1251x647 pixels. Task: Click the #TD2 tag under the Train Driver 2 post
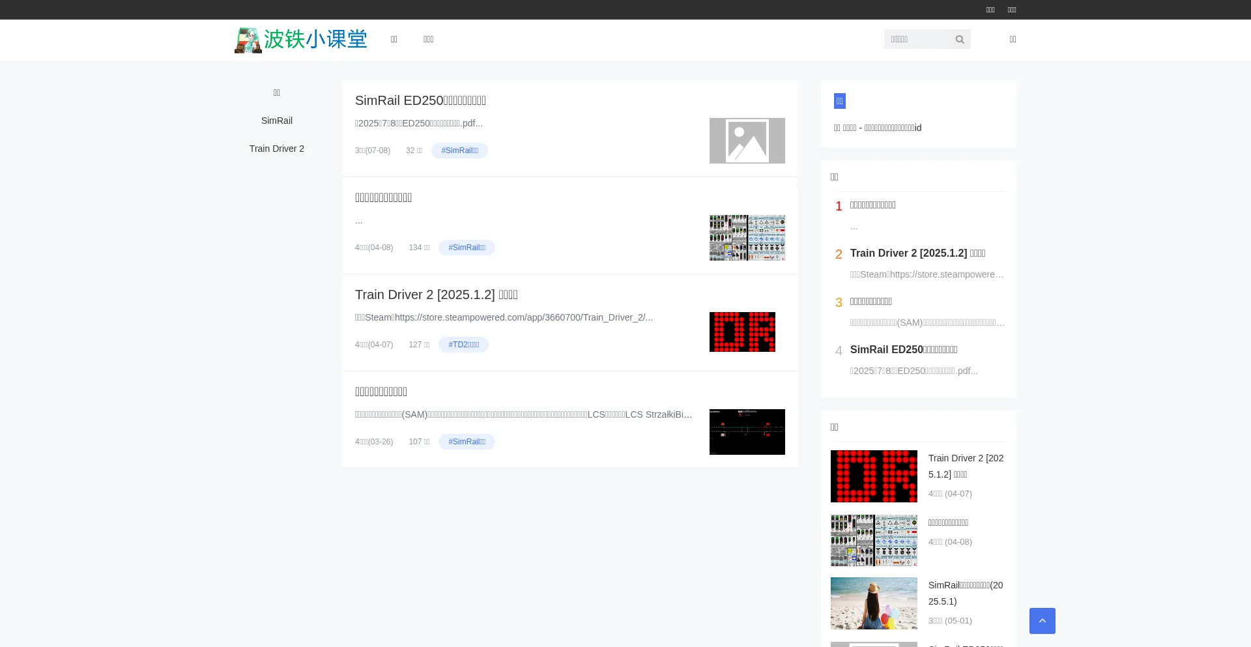(463, 345)
